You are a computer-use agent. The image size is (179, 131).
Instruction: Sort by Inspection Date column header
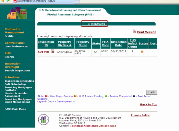click(119, 43)
